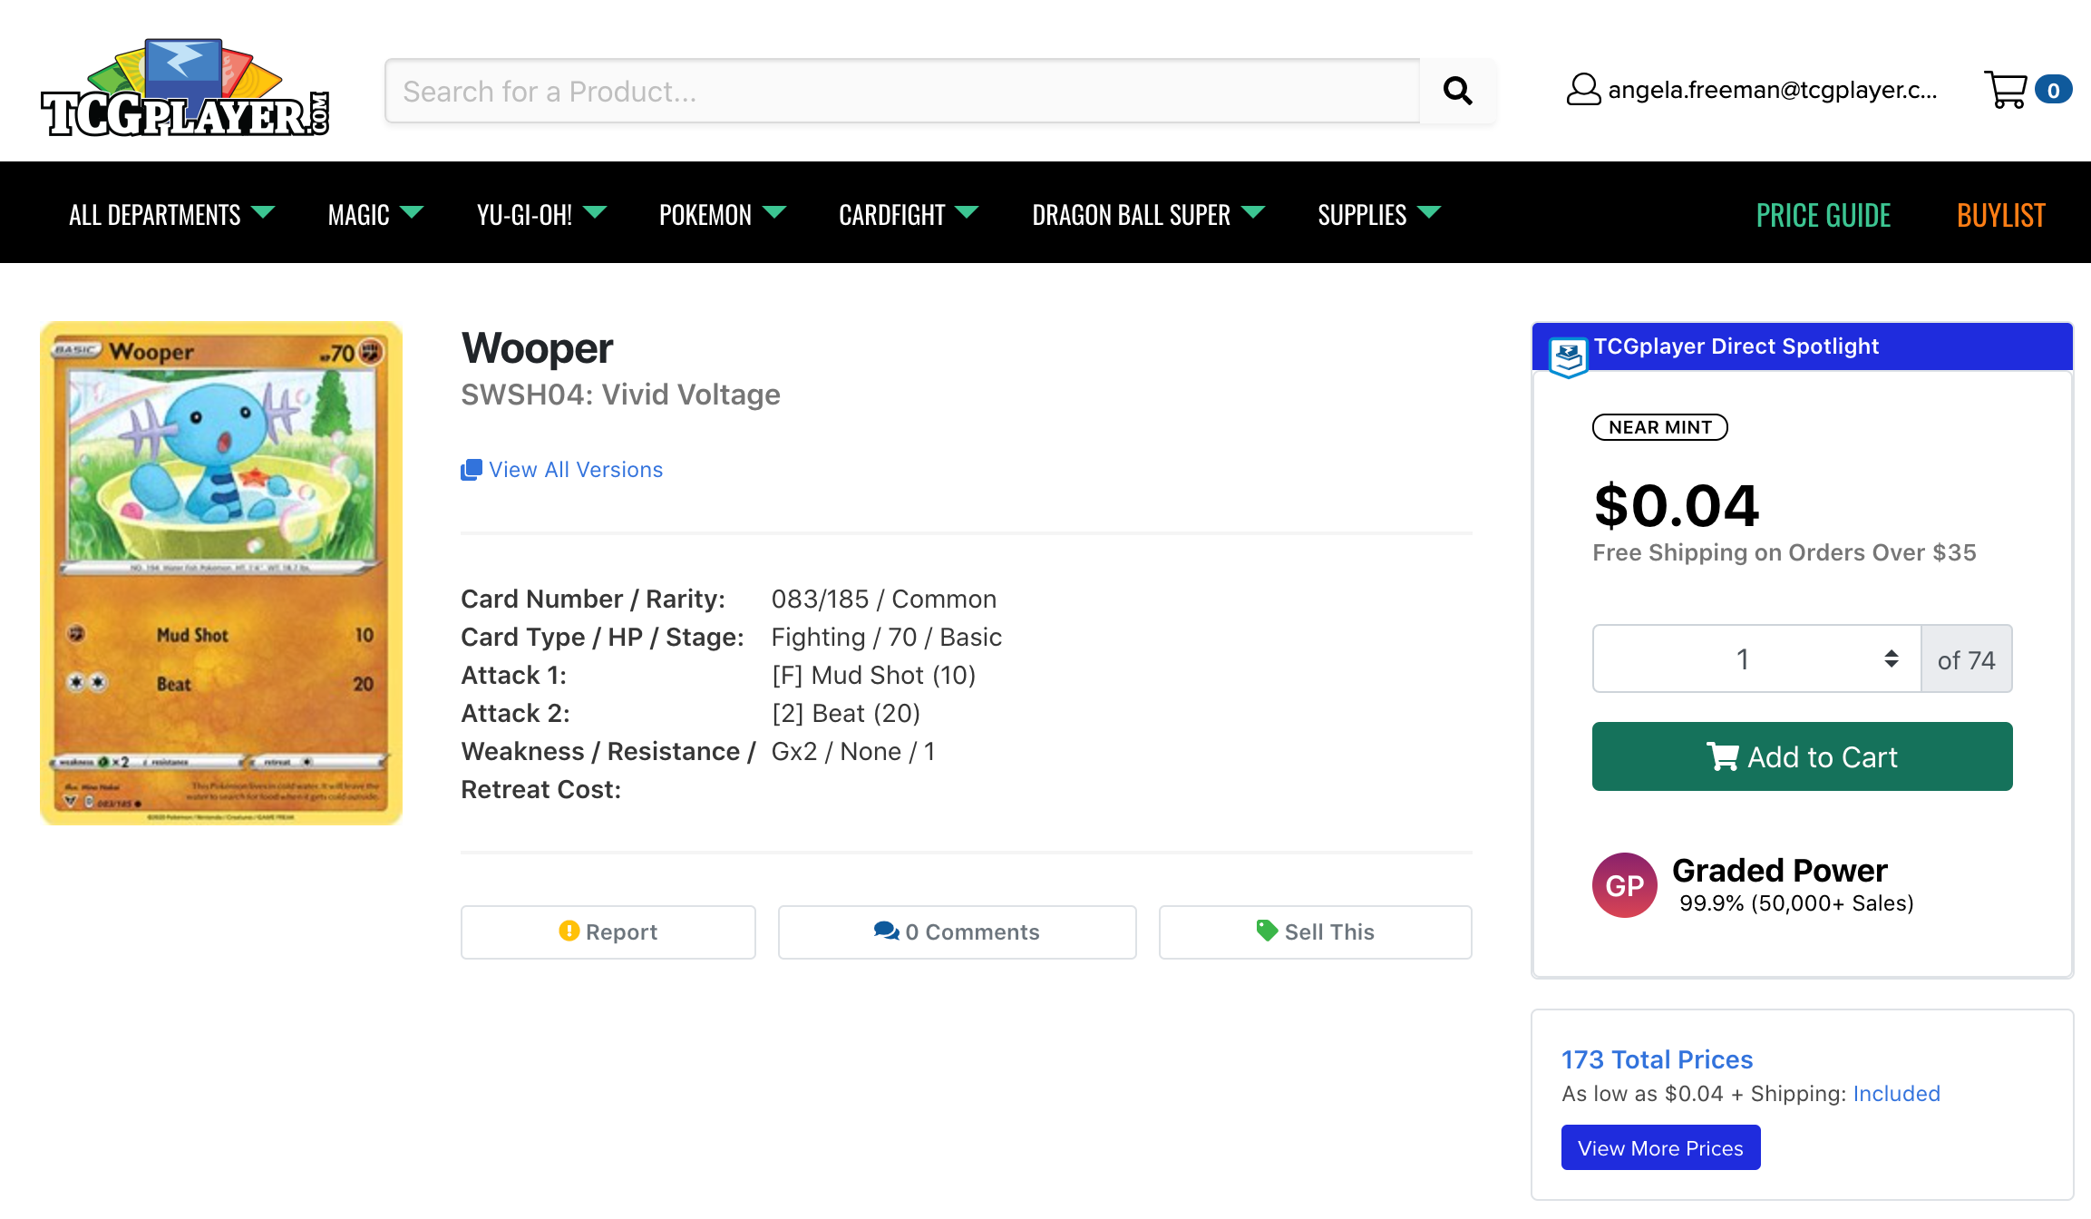Click the BUYLIST menu item
The height and width of the screenshot is (1219, 2091).
2001,212
